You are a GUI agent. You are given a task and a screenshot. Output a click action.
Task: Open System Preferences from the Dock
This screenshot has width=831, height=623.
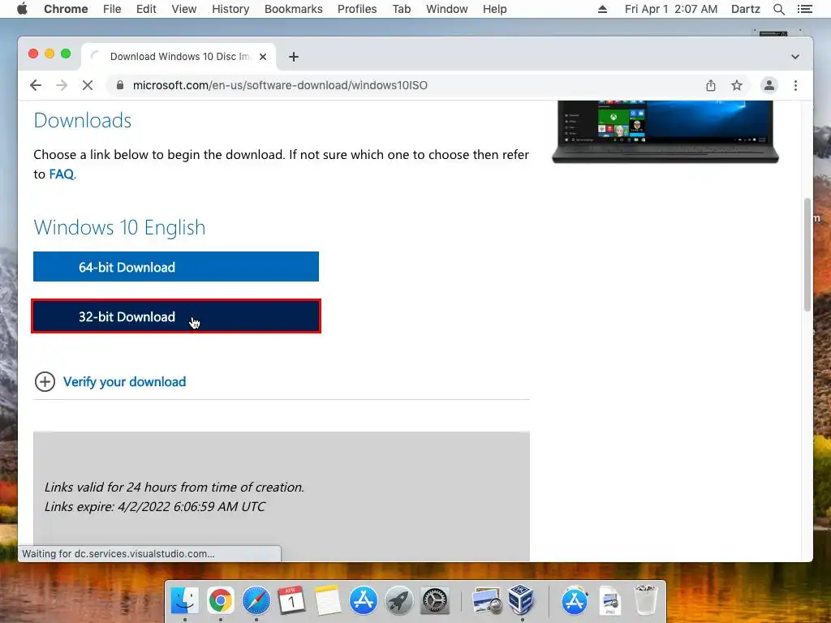(435, 601)
